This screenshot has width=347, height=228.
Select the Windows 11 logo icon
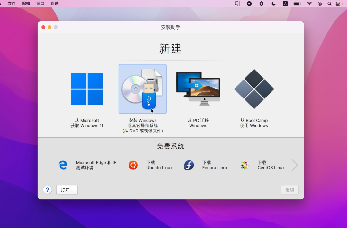87,89
